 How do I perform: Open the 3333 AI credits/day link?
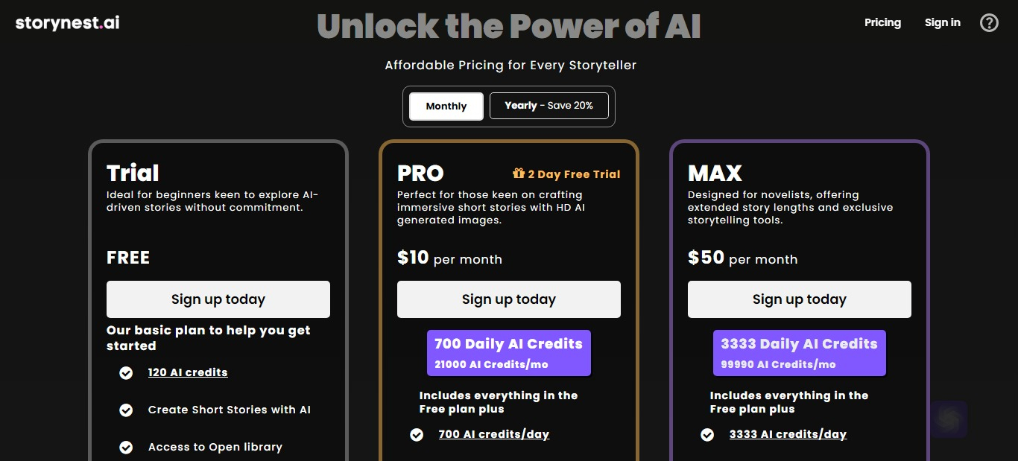(788, 434)
